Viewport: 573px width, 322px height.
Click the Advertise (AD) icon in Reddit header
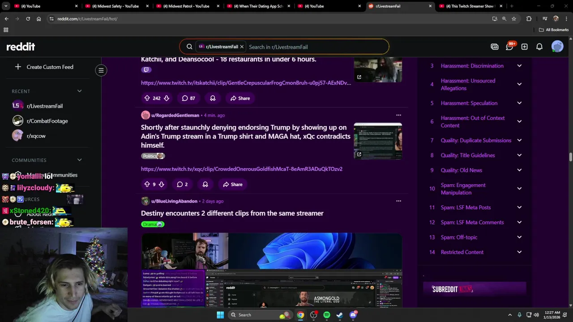495,47
